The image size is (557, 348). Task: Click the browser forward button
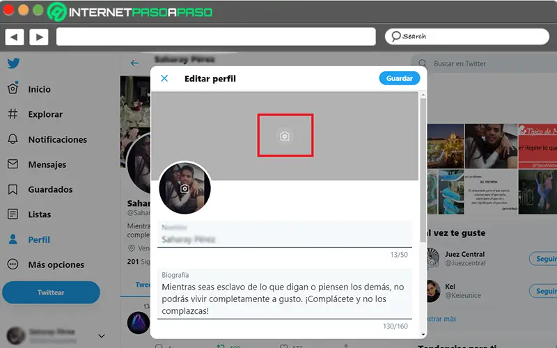pos(39,37)
